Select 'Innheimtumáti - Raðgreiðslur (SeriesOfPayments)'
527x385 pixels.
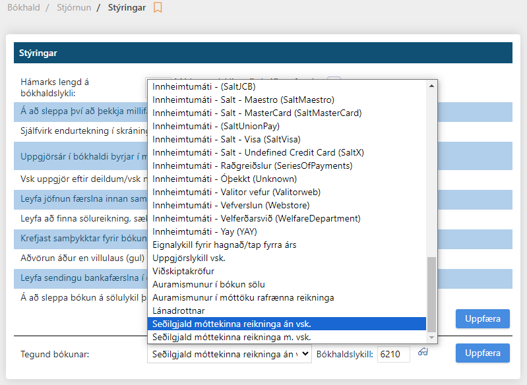(251, 165)
